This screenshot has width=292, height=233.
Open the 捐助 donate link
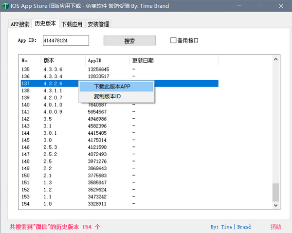(x=276, y=227)
